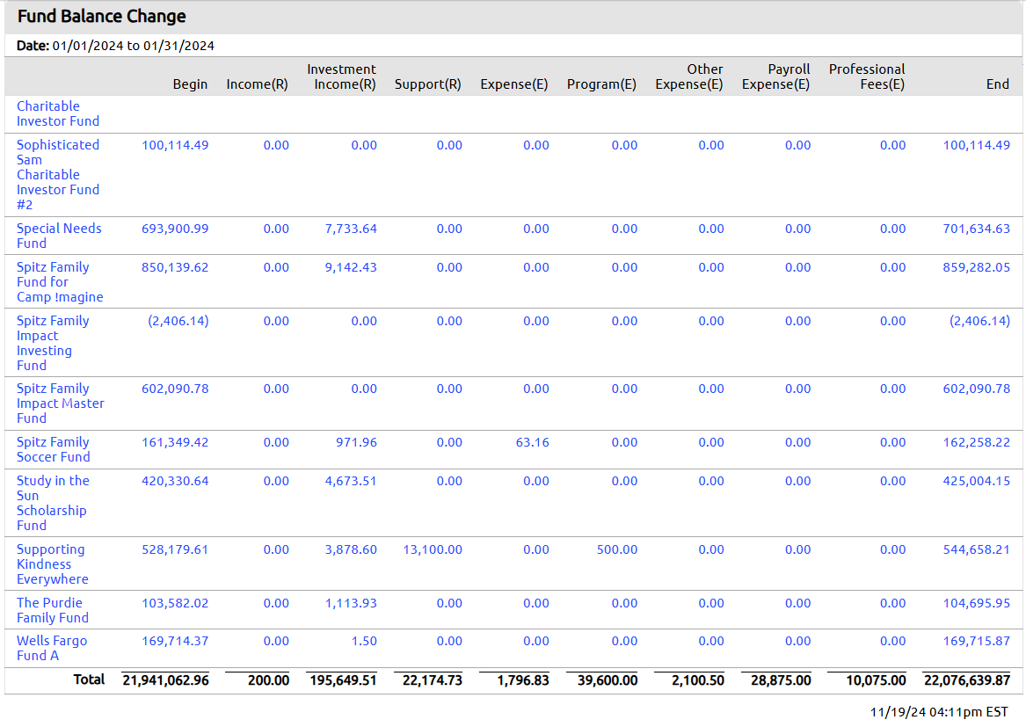The image size is (1026, 727).
Task: Click begin balance 850,139.62
Action: coord(175,267)
